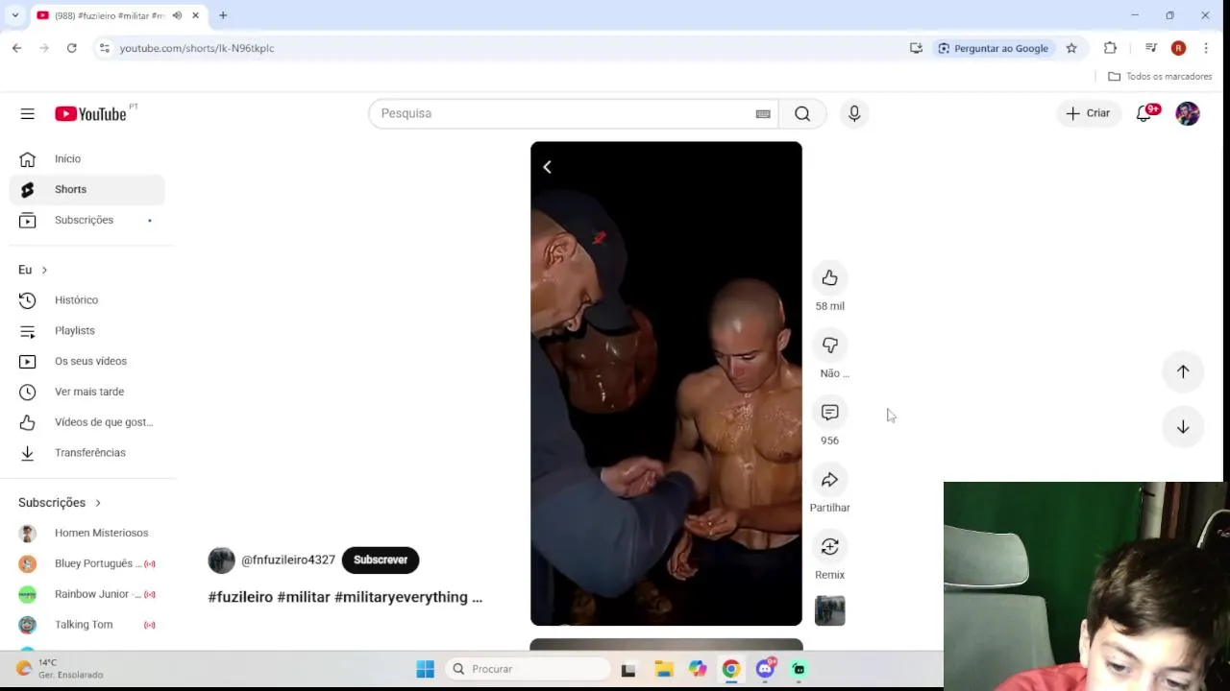The height and width of the screenshot is (691, 1230).
Task: Expand the Eu section
Action: coord(33,270)
